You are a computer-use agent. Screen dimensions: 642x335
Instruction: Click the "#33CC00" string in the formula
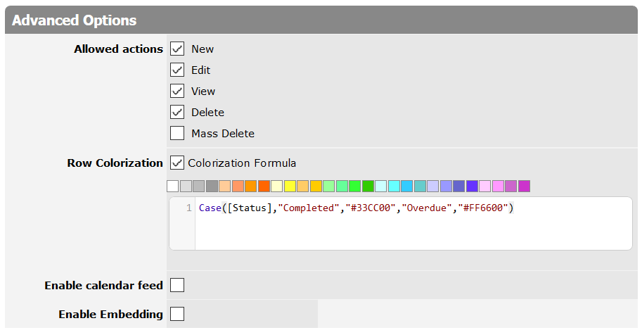tap(371, 208)
